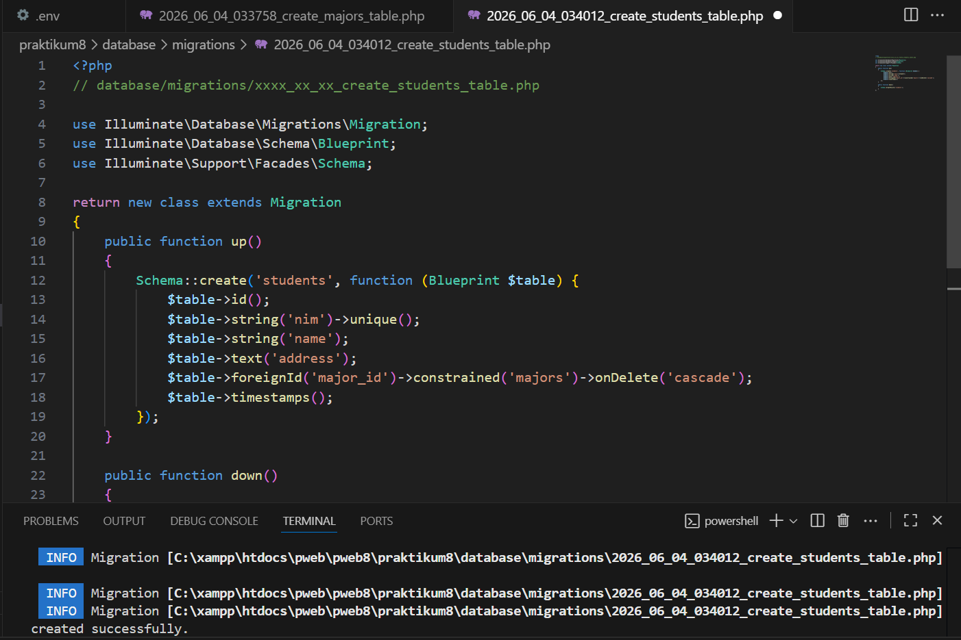Click the PHP elephant icon on majors tab
Viewport: 961px width, 640px height.
point(146,15)
